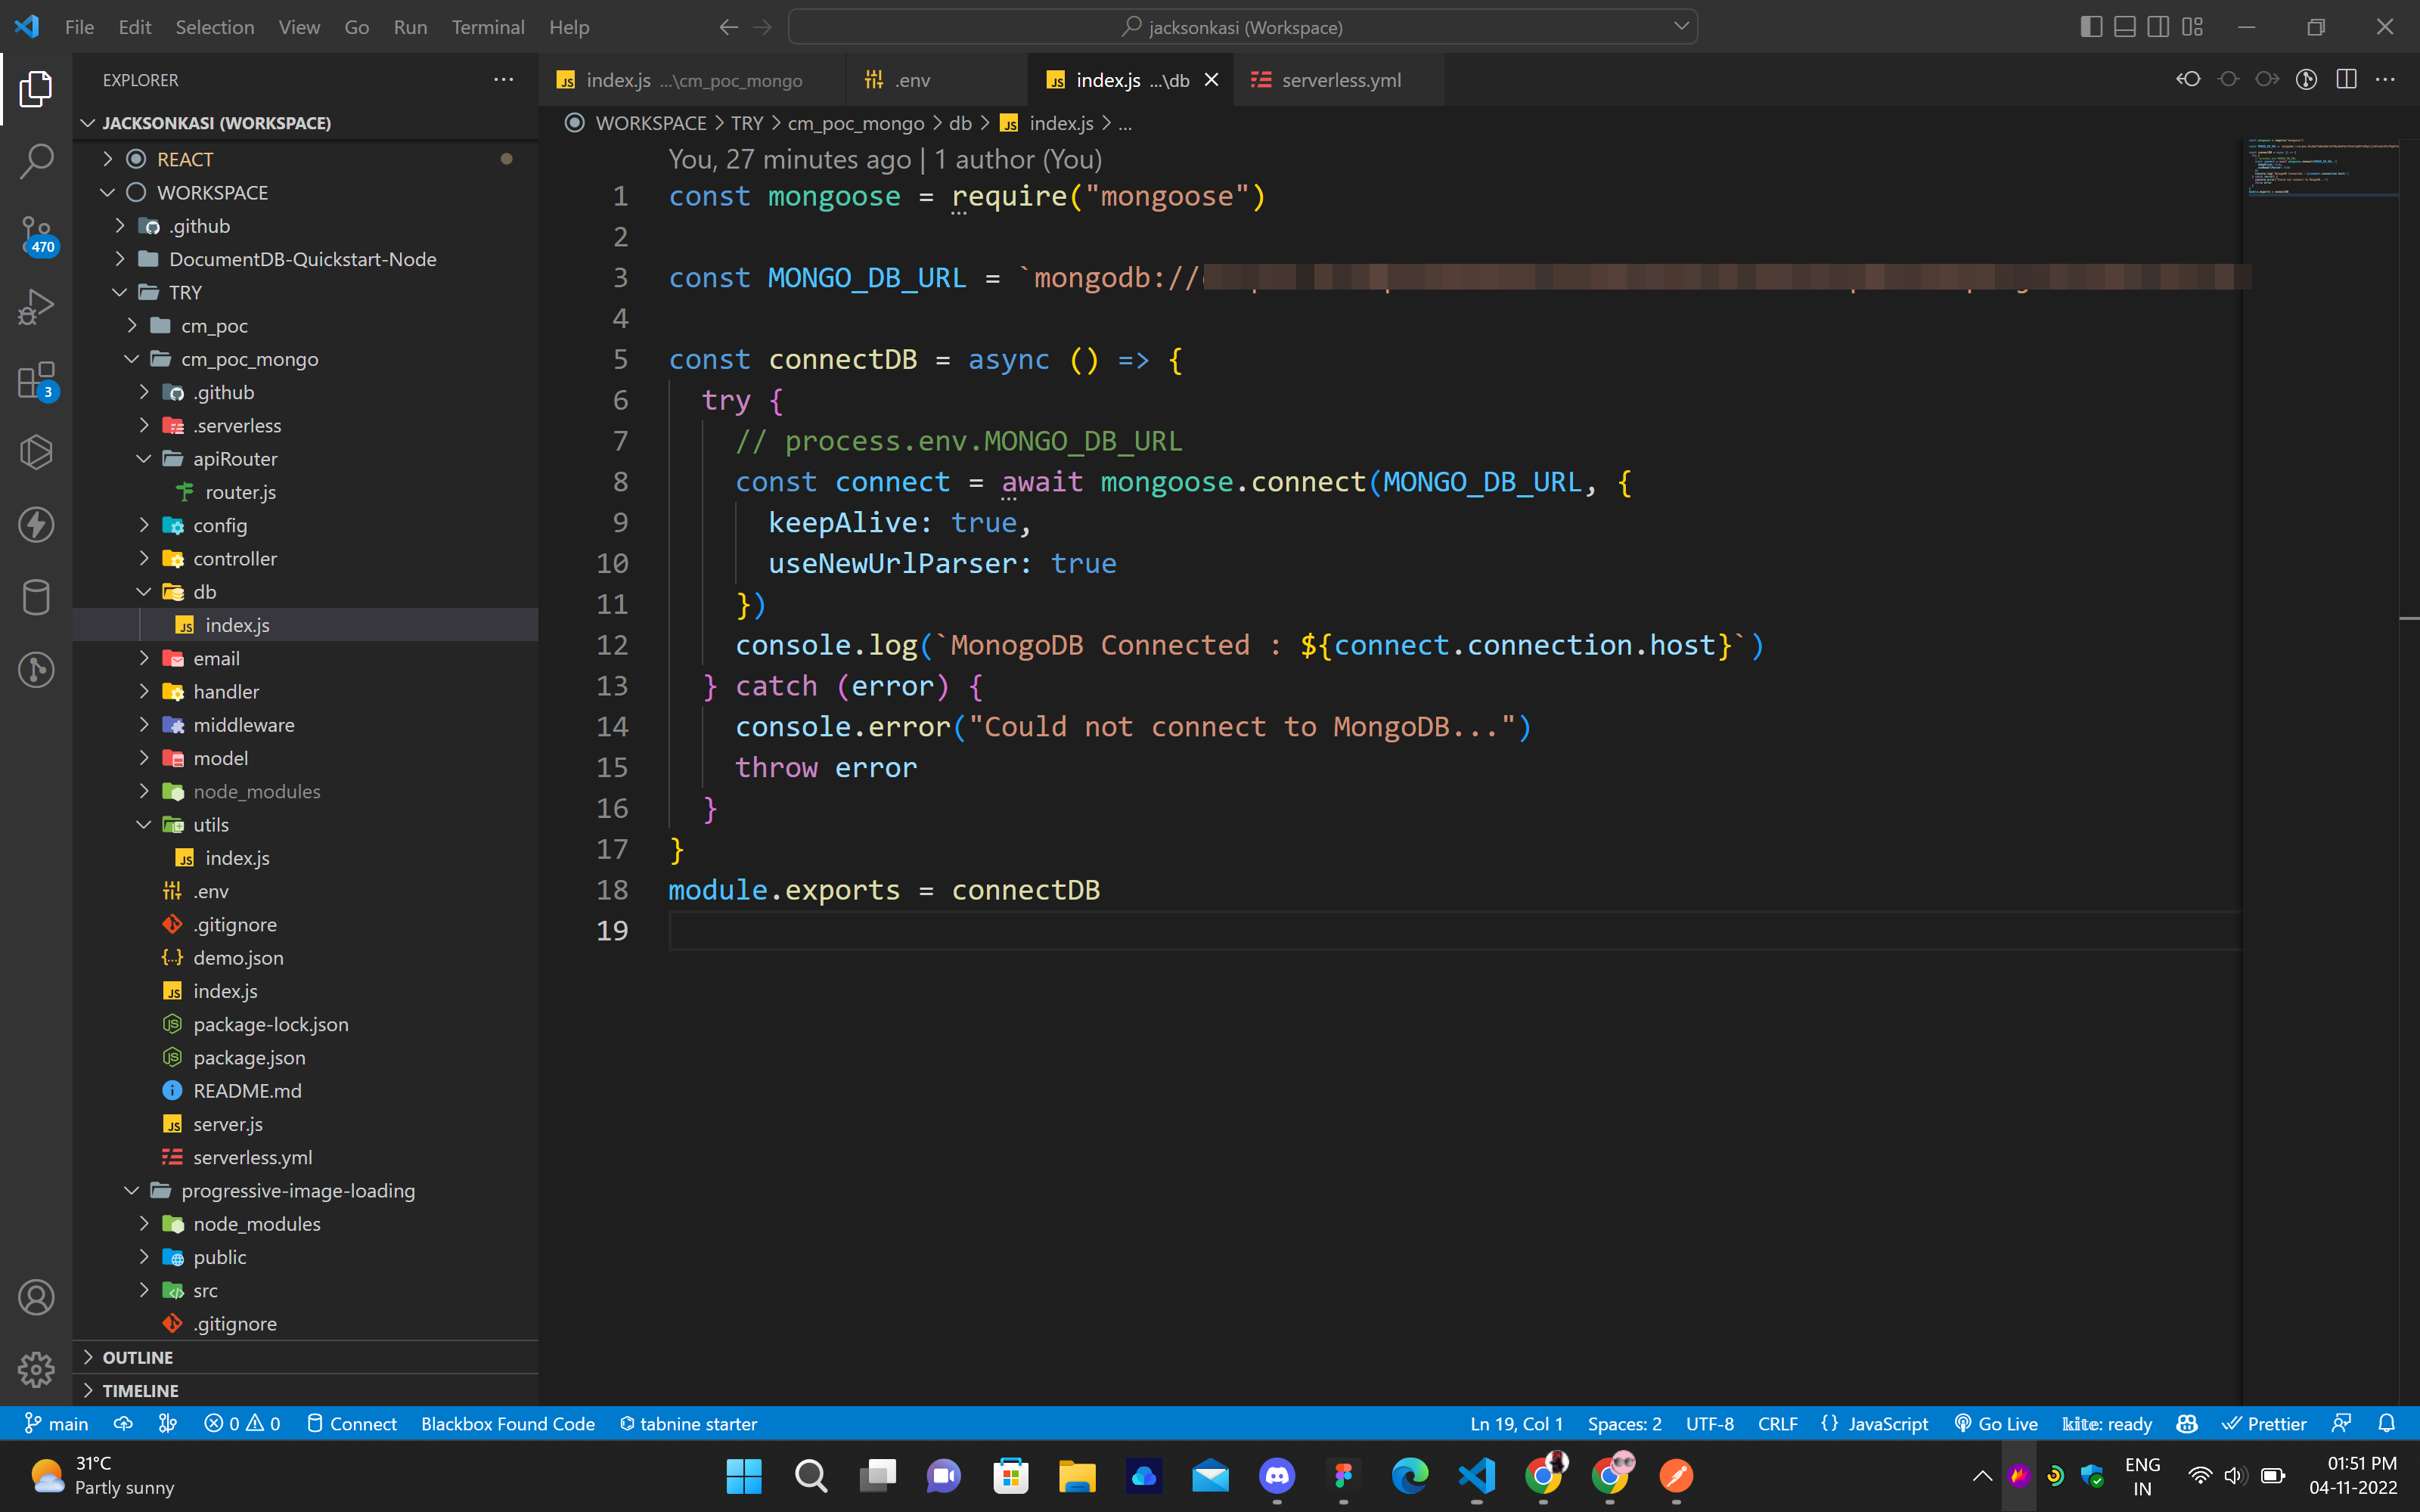
Task: Open server.js in explorer
Action: click(x=305, y=1124)
